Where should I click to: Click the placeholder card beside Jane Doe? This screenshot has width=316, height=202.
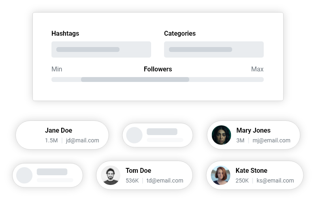[x=158, y=135]
